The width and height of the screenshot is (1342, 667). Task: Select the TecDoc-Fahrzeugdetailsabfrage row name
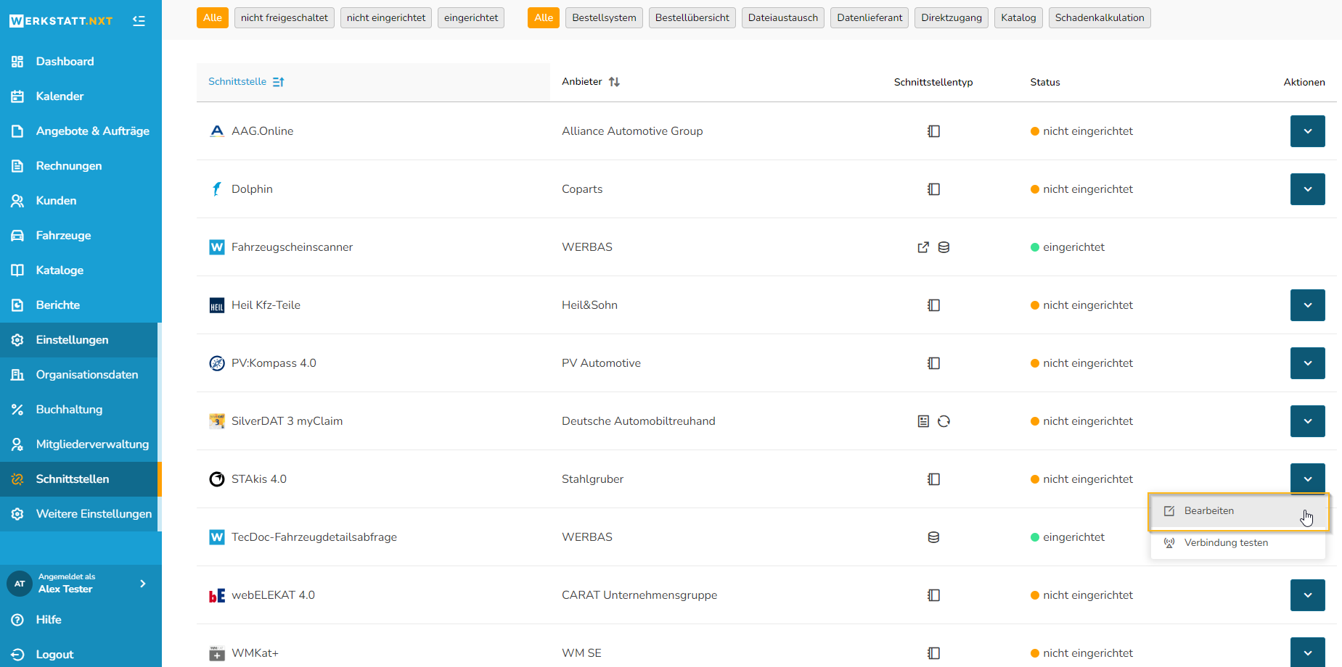(x=314, y=537)
